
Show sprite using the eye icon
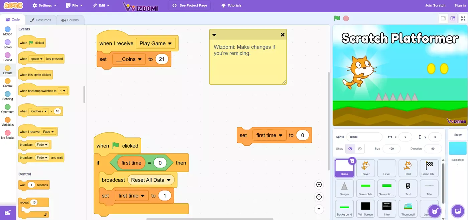(x=350, y=148)
